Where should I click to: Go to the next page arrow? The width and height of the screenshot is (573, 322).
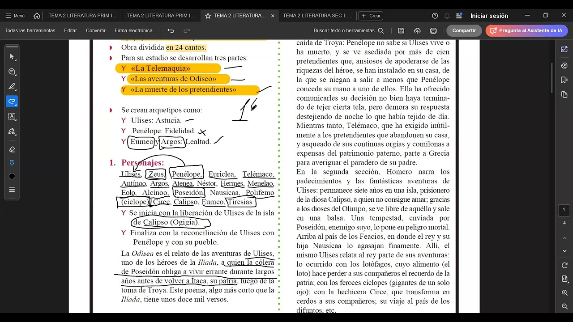[x=564, y=251]
